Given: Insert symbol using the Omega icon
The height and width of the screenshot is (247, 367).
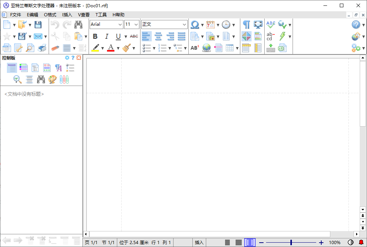Looking at the screenshot, I should coord(195,25).
